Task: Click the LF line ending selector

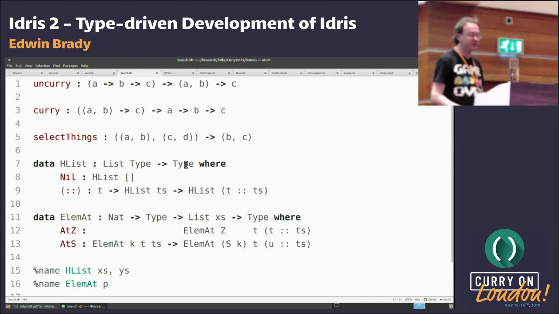Action: tap(394, 300)
